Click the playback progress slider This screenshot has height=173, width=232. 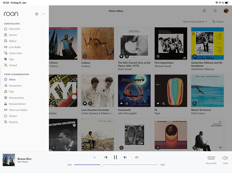tap(116, 165)
